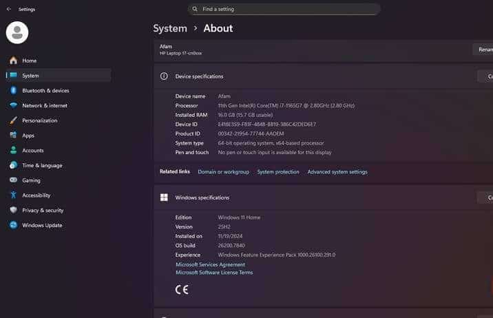
Task: Click the search magnifier icon
Action: point(195,9)
